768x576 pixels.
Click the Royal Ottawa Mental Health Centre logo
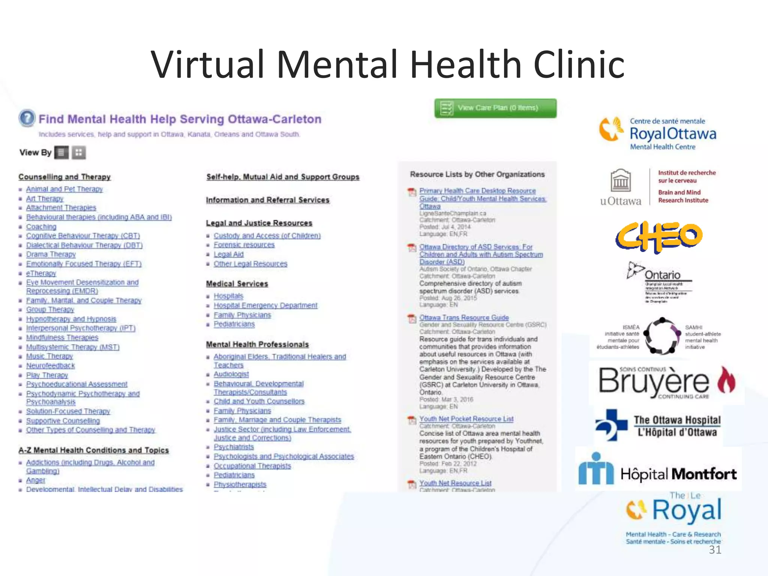pos(657,134)
